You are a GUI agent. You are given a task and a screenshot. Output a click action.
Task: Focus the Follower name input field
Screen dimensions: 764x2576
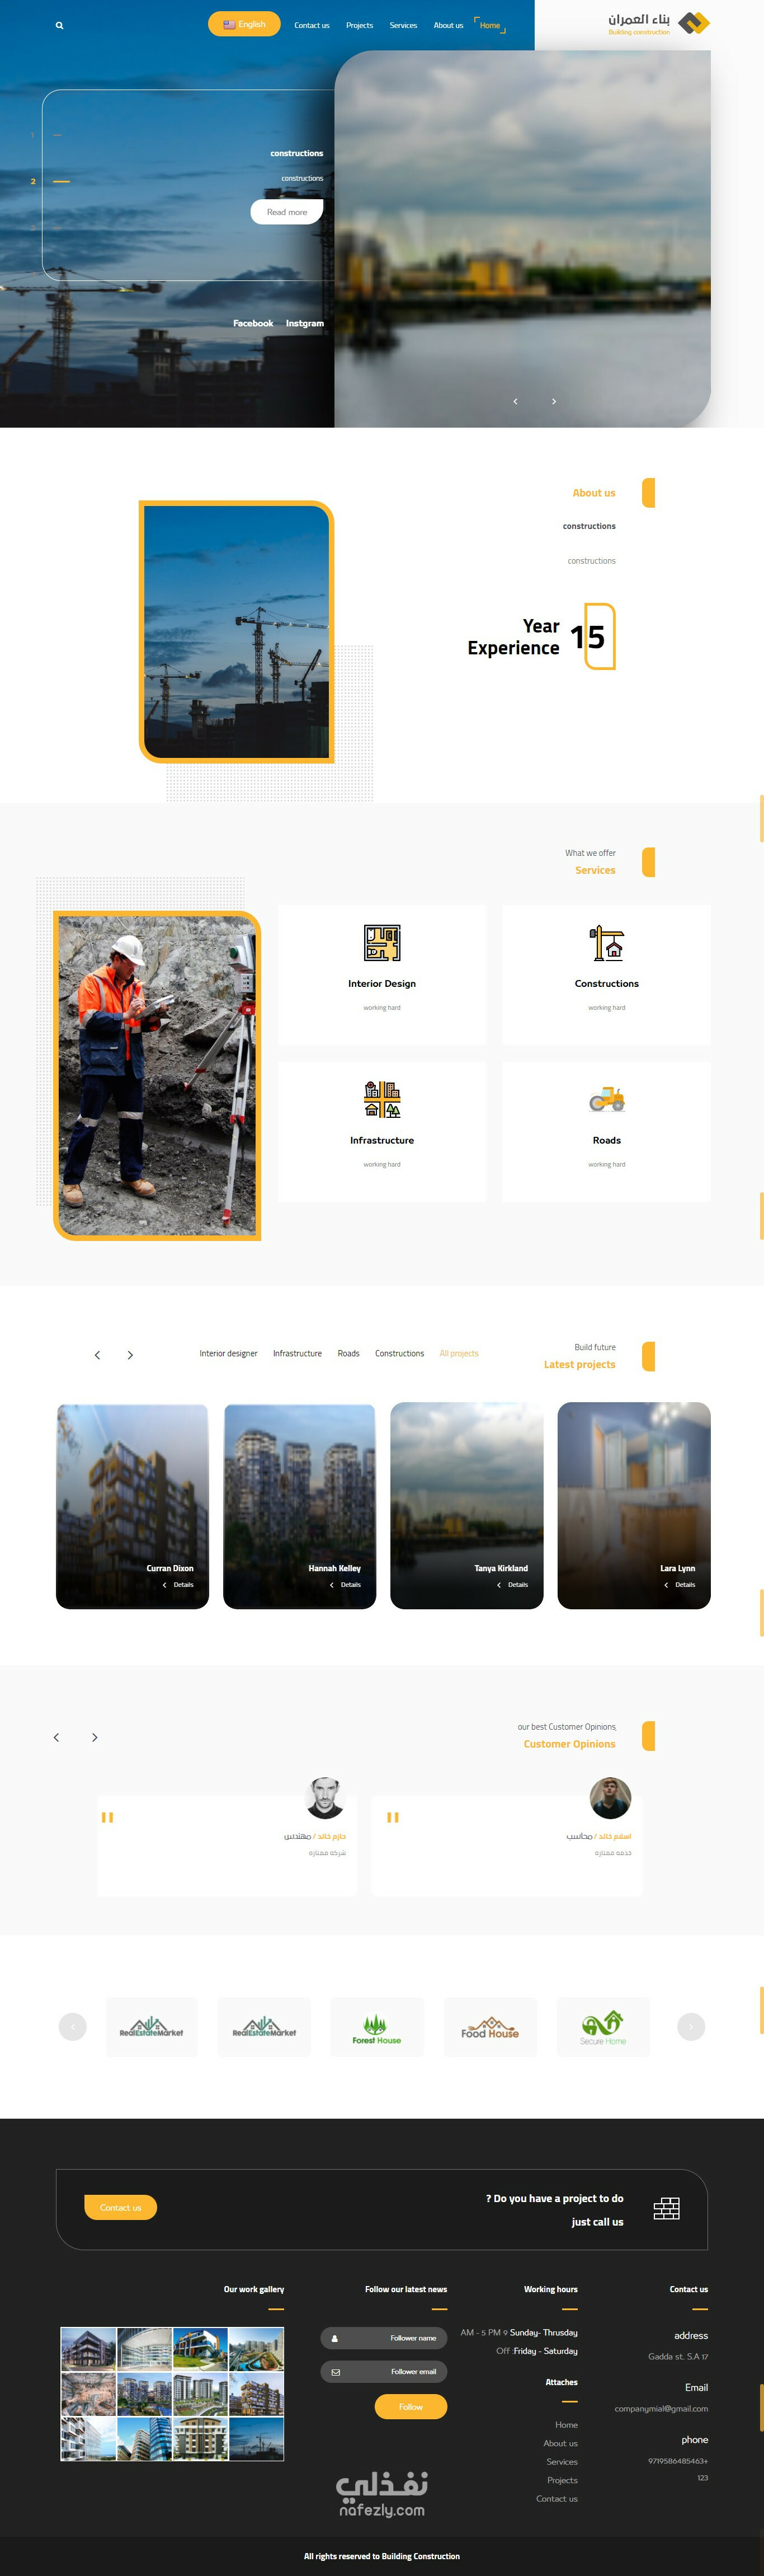(384, 2338)
